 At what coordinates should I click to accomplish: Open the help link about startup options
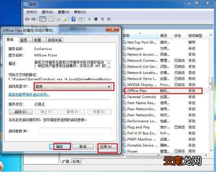click(29, 94)
